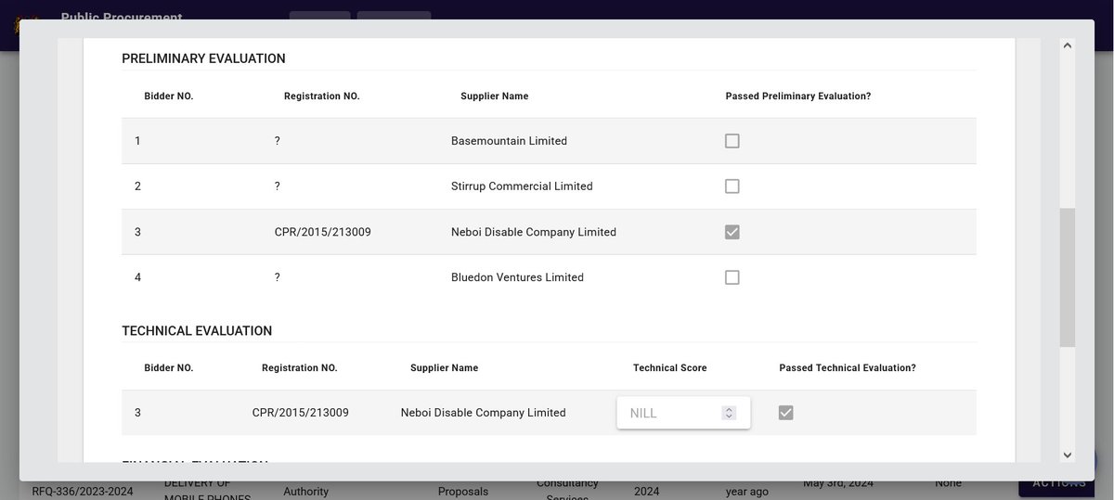Screen dimensions: 1114x500
Task: Click the Passed Technical Evaluation? column header
Action: pyautogui.click(x=848, y=368)
